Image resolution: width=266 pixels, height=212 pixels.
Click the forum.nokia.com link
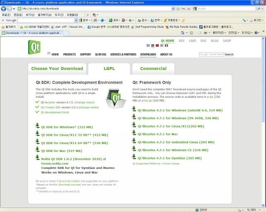pos(55,164)
